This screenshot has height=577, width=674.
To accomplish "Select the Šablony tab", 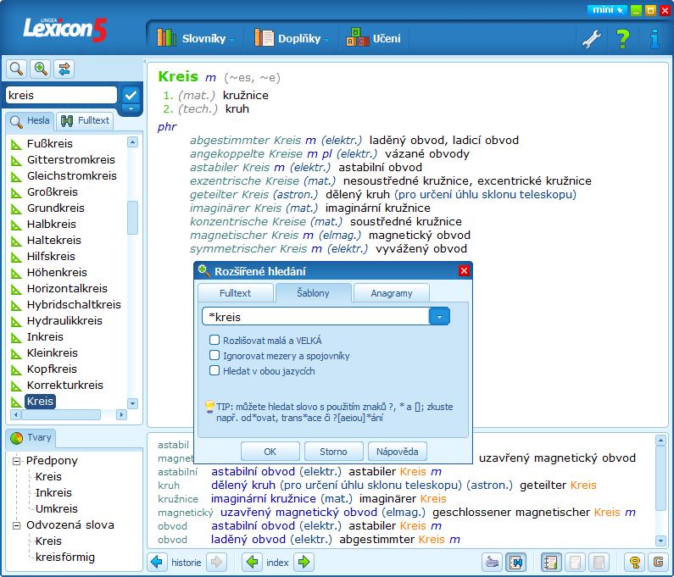I will [313, 293].
